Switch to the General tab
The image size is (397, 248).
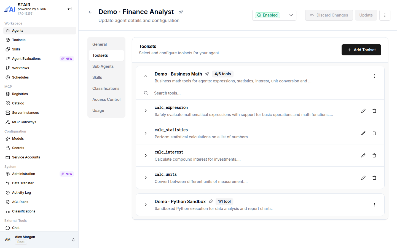point(106,44)
